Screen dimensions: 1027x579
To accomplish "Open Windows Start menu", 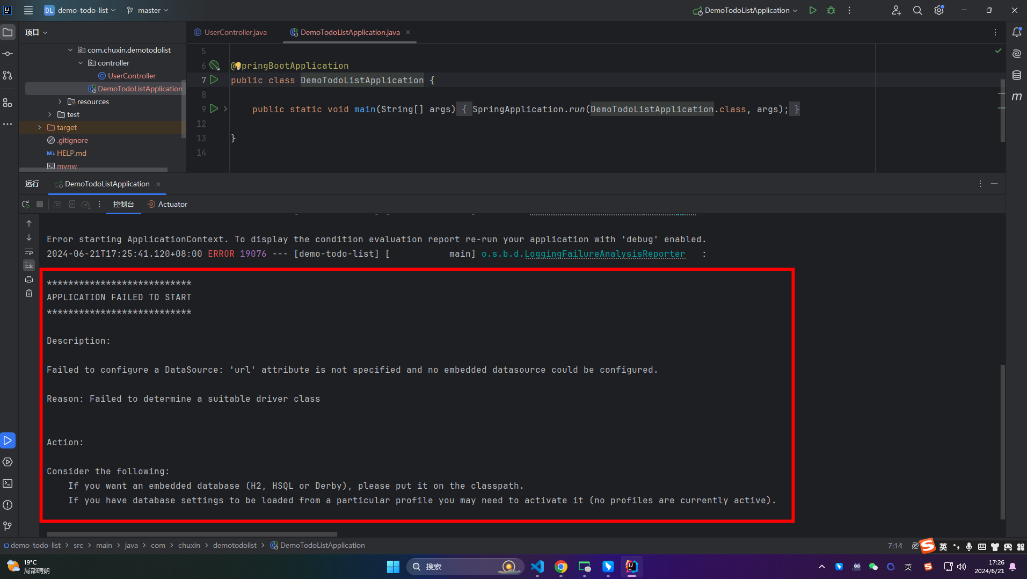I will [x=393, y=567].
